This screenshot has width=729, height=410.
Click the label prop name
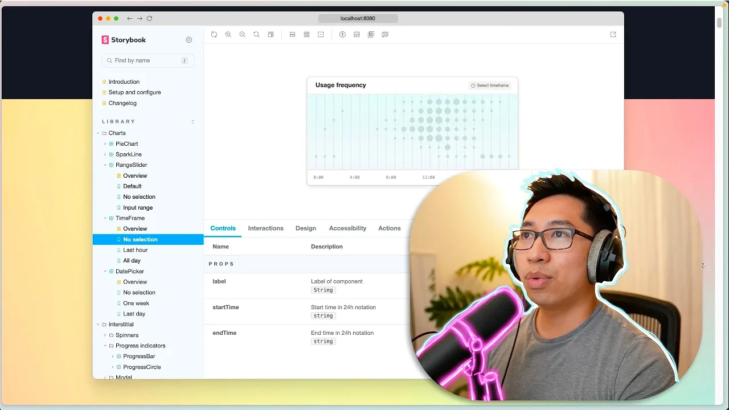tap(219, 281)
